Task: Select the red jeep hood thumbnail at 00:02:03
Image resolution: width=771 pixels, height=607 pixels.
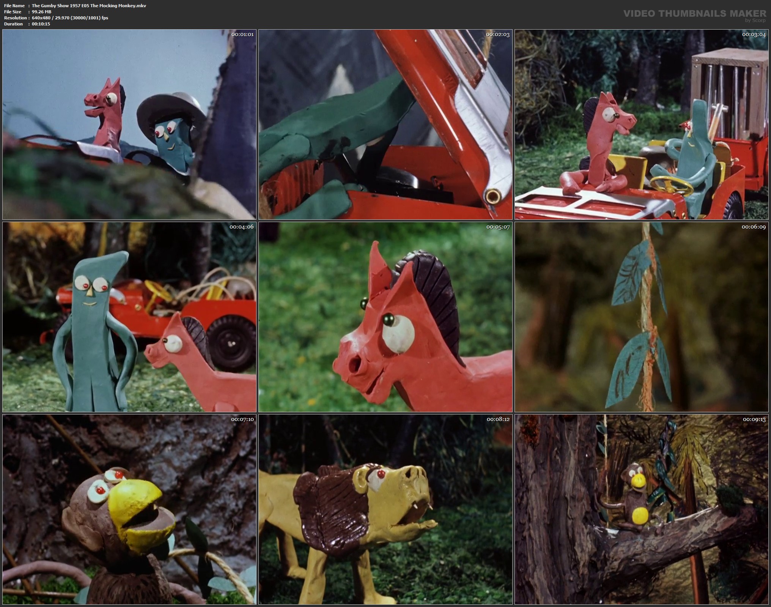Action: coord(385,125)
